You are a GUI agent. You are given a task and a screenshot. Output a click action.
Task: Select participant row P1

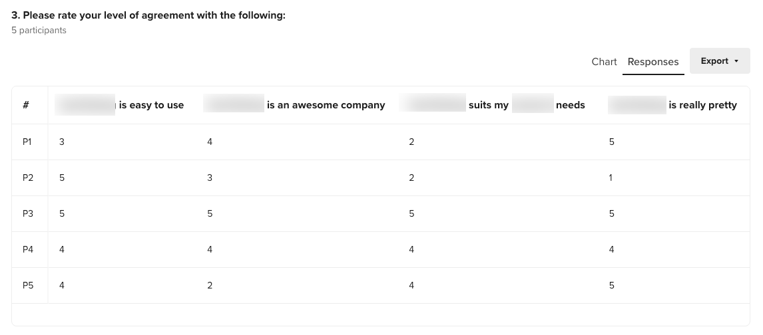pyautogui.click(x=381, y=142)
